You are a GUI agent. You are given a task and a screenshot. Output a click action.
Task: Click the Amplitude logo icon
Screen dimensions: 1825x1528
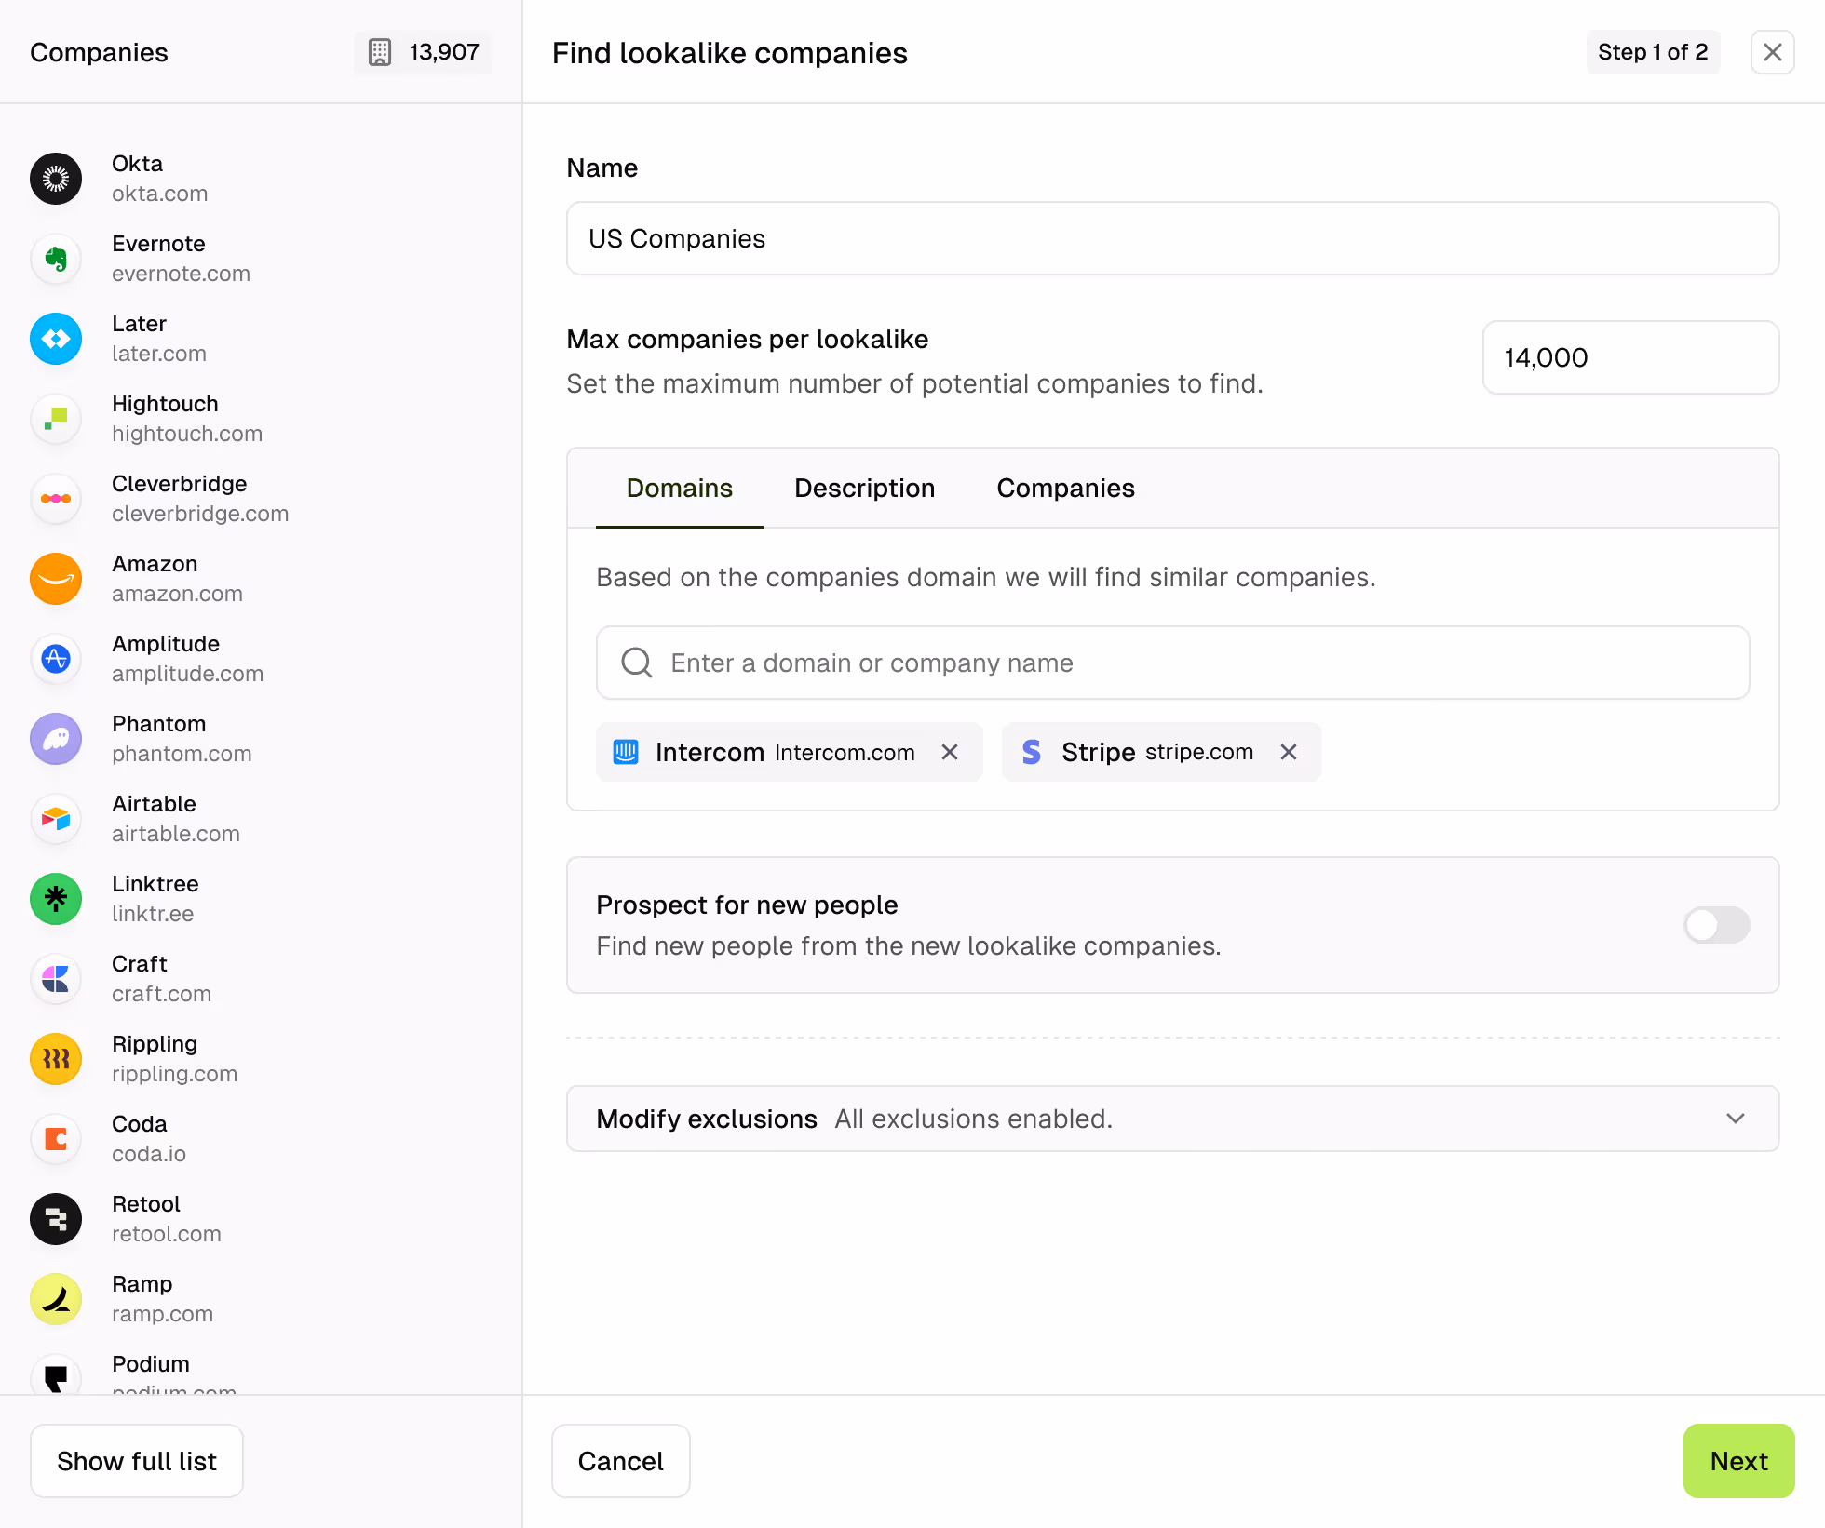click(56, 659)
